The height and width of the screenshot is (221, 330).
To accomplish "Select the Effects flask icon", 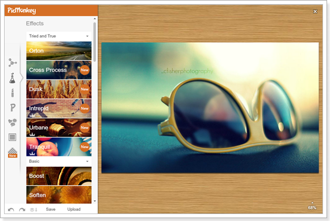I will [12, 78].
